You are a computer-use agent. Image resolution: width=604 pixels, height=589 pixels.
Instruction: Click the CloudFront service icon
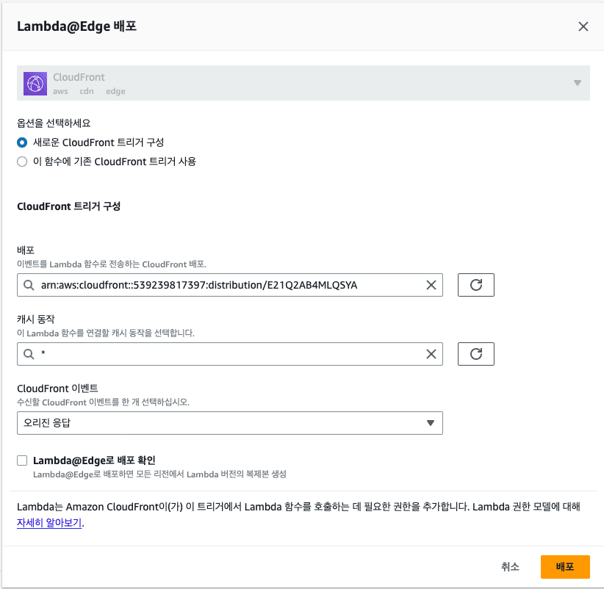click(35, 83)
